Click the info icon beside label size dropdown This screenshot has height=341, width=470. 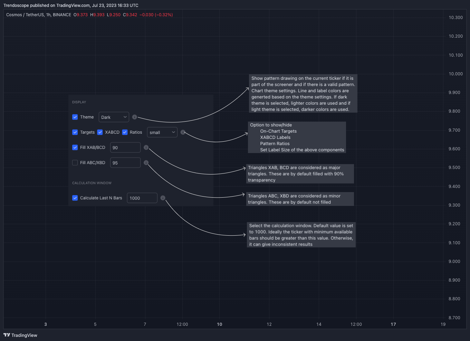pyautogui.click(x=183, y=132)
